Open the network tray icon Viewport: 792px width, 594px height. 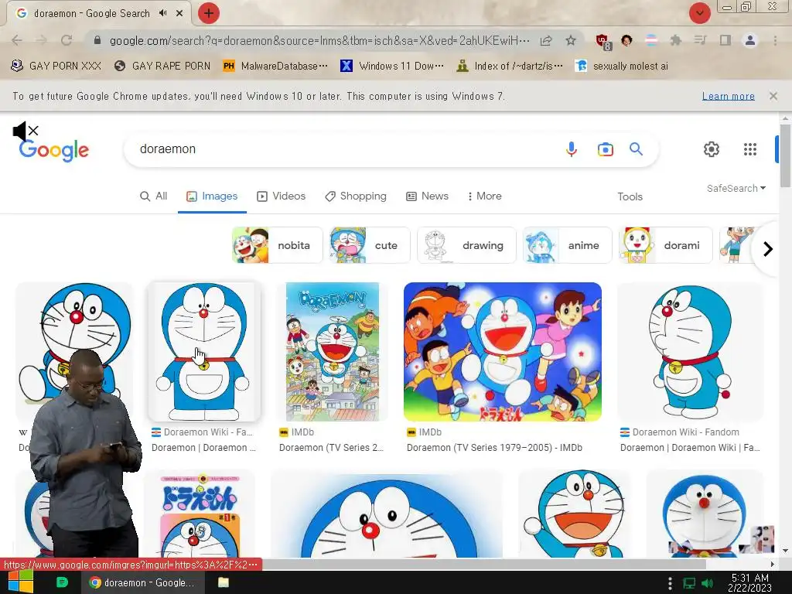click(689, 583)
